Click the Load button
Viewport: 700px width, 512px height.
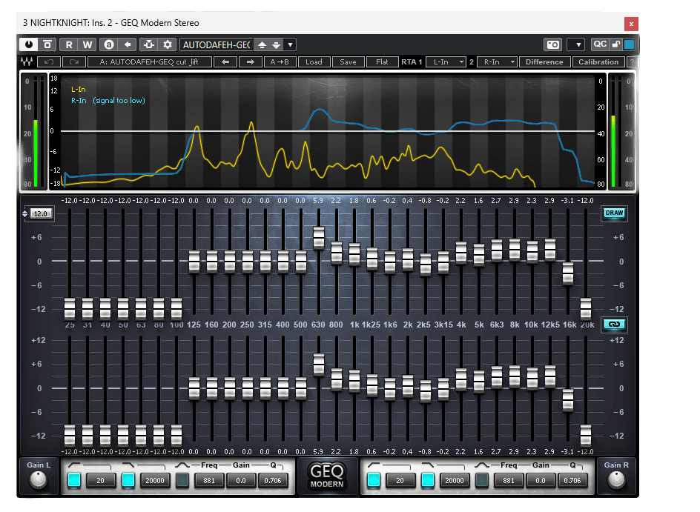click(314, 62)
